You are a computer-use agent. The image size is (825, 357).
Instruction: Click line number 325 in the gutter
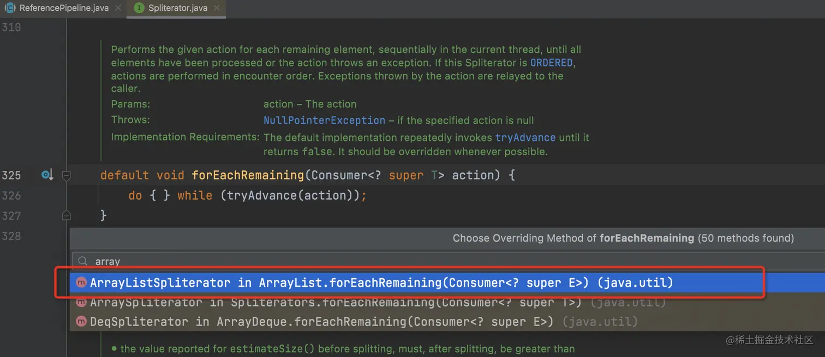11,175
